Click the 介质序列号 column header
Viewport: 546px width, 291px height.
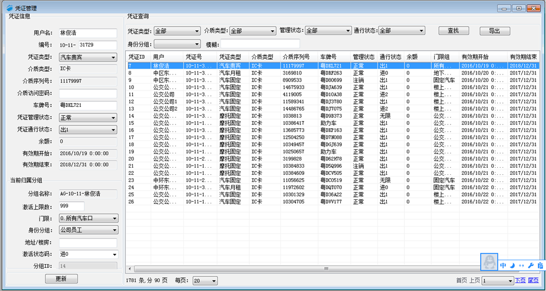click(298, 56)
